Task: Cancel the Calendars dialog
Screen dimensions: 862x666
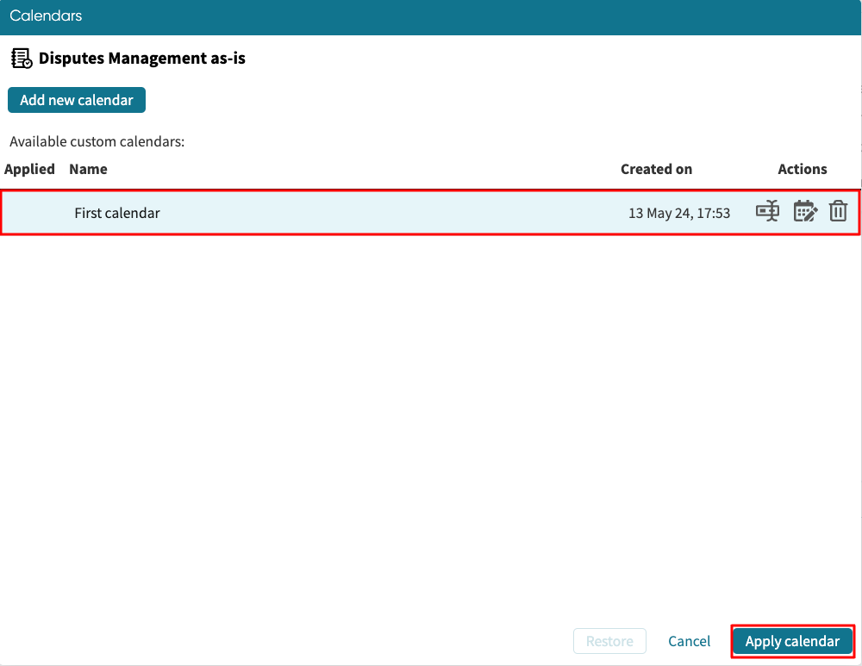Action: pos(689,641)
